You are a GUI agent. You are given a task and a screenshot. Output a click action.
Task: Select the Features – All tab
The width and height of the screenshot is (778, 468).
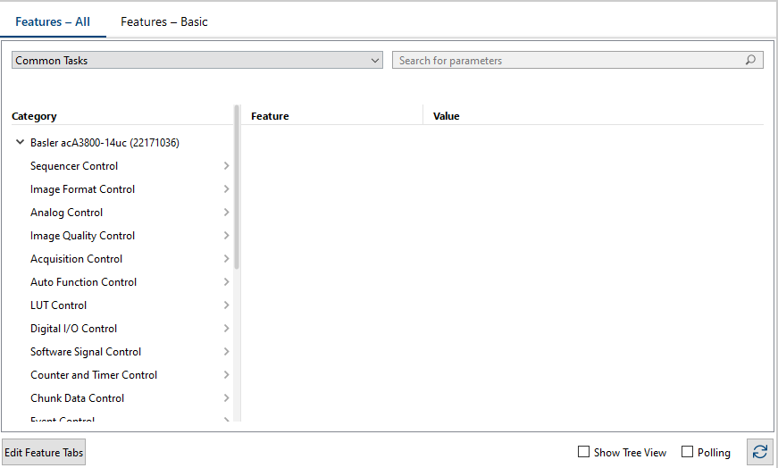pos(53,21)
